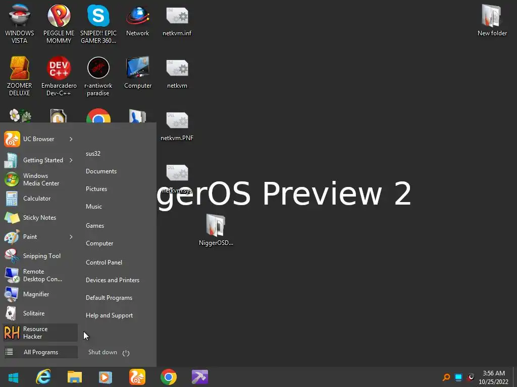Launch Internet Explorer from the taskbar
Image resolution: width=517 pixels, height=387 pixels.
coord(43,377)
